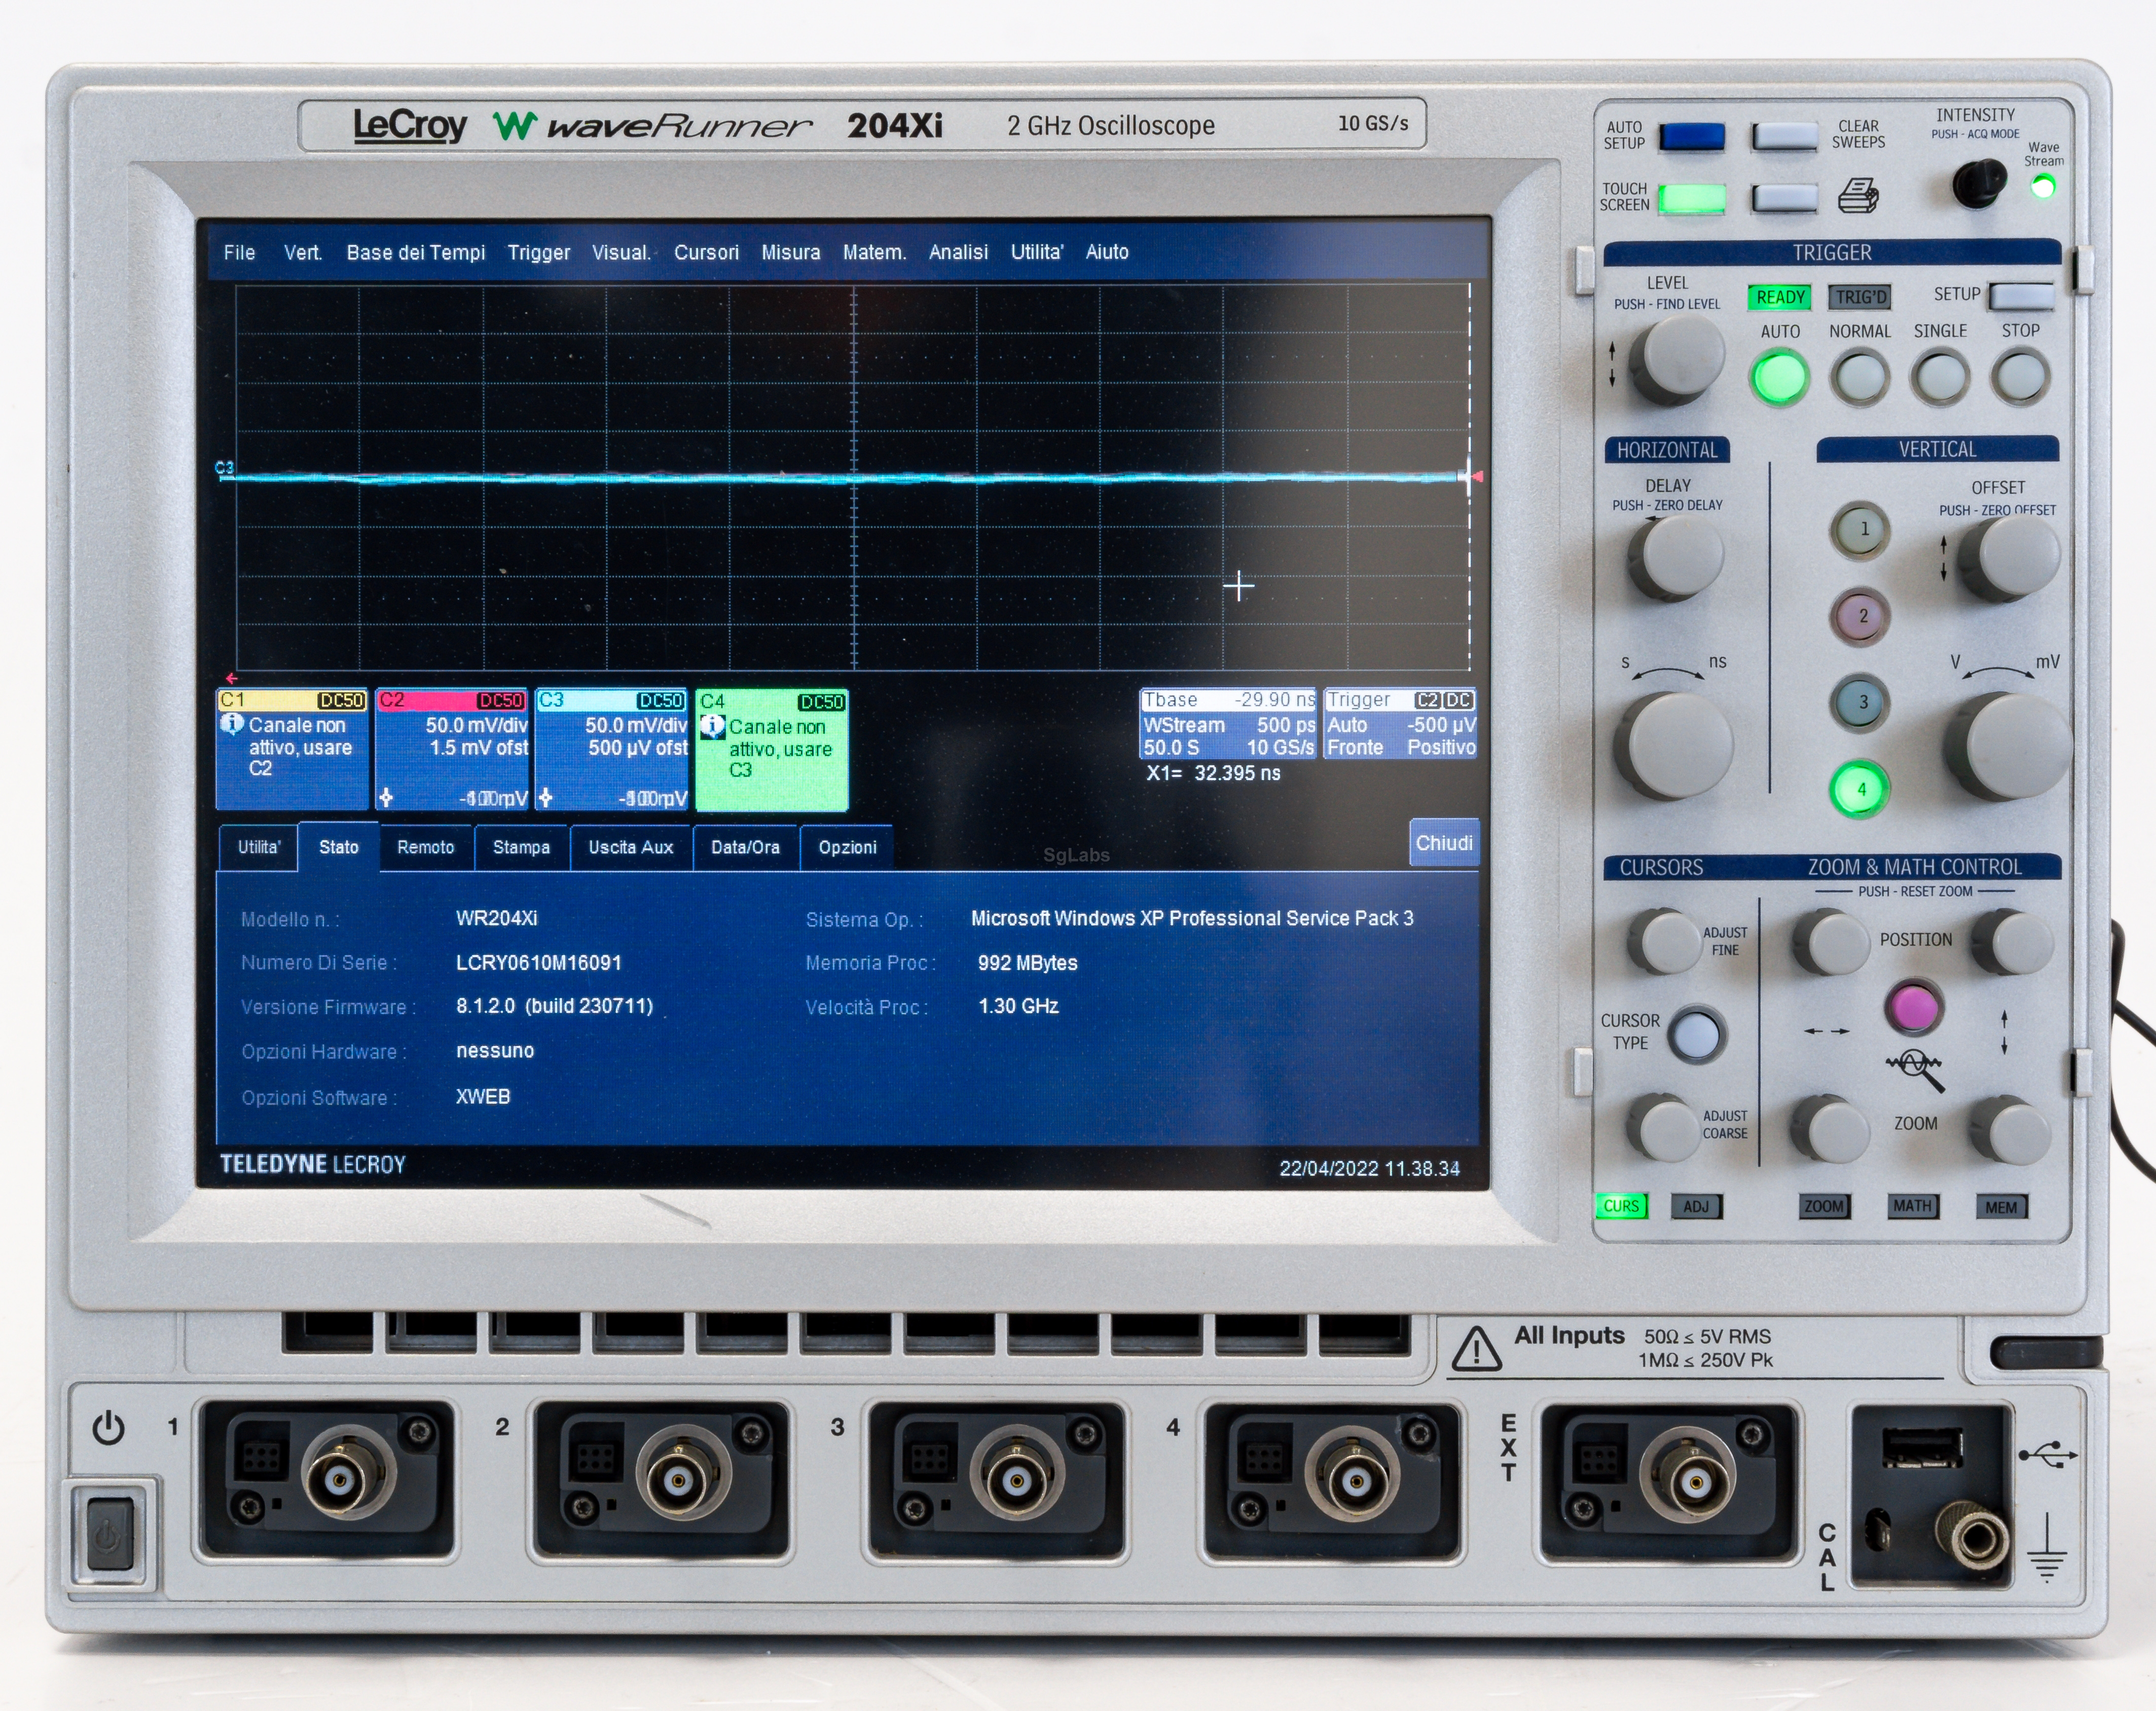This screenshot has height=1711, width=2156.
Task: Select the Normal trigger mode button
Action: [x=1859, y=378]
